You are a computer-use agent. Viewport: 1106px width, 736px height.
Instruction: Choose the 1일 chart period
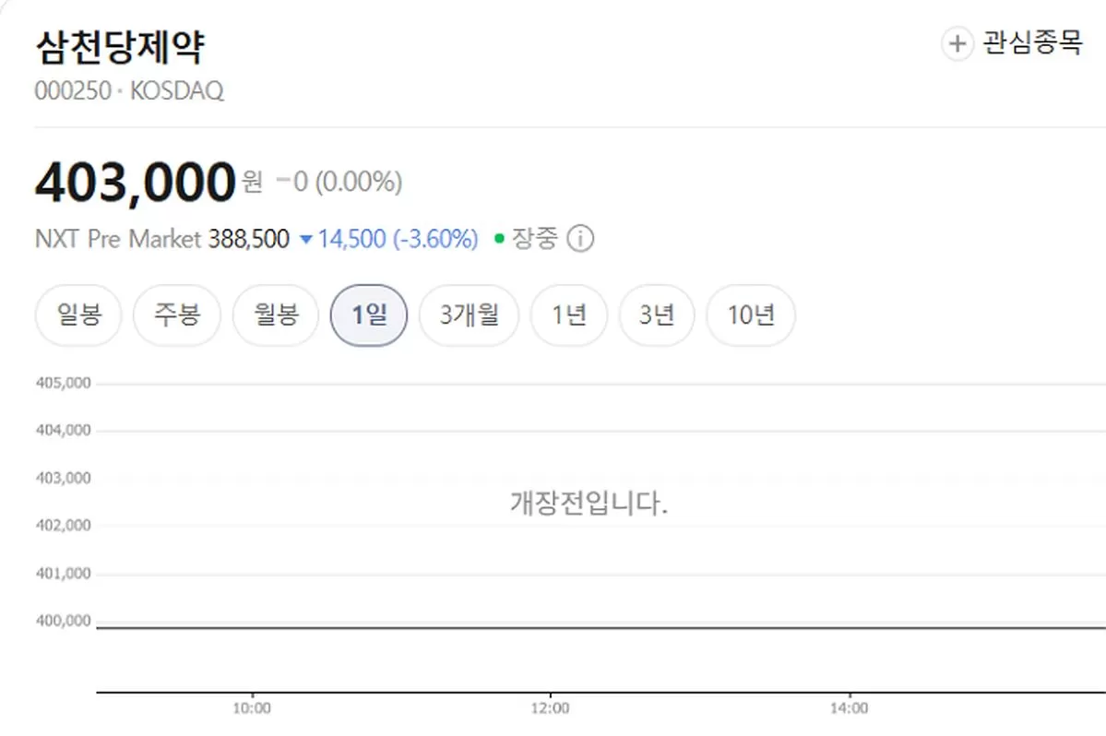point(368,316)
